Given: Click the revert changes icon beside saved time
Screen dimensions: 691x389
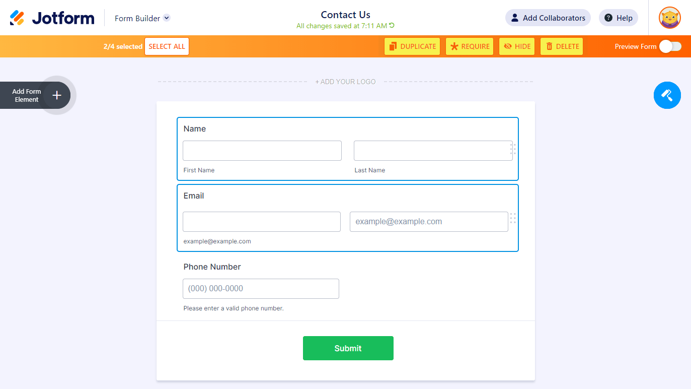Looking at the screenshot, I should pyautogui.click(x=392, y=26).
